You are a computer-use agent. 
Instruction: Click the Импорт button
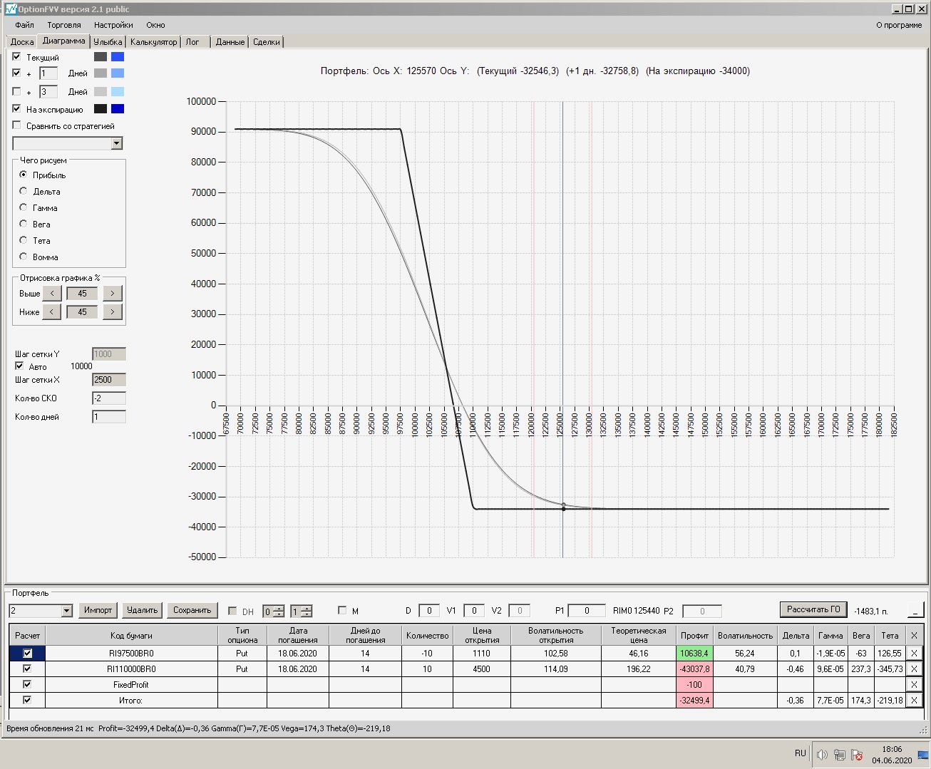pos(98,610)
